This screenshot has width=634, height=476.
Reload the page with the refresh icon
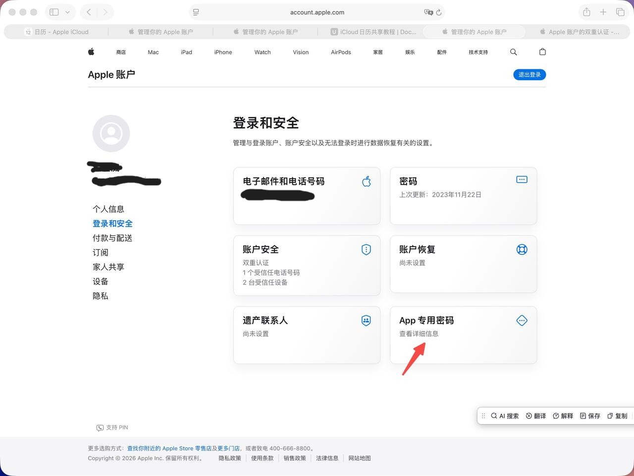coord(439,12)
